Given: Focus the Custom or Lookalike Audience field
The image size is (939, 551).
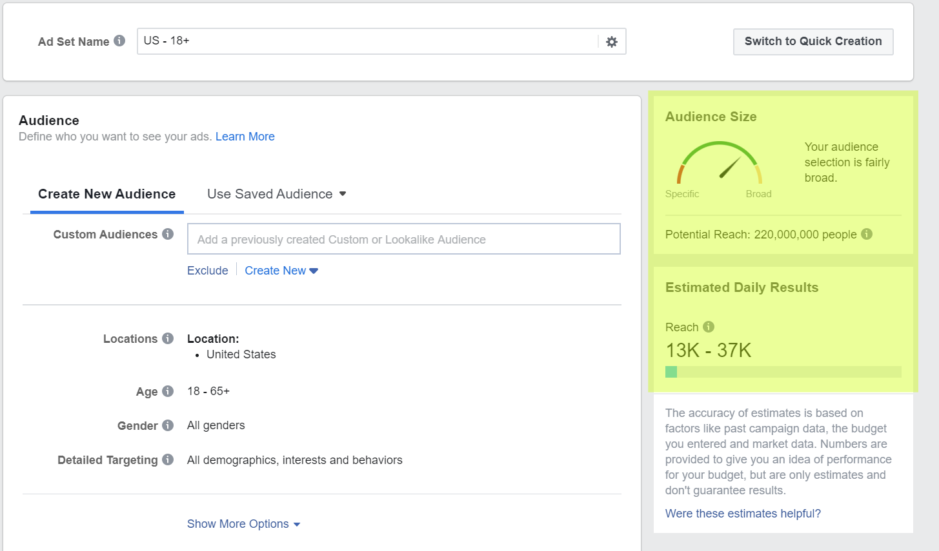Looking at the screenshot, I should (x=404, y=239).
